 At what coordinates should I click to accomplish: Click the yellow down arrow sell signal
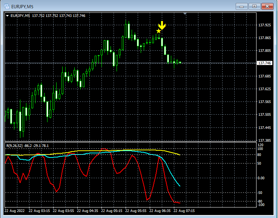pos(162,25)
